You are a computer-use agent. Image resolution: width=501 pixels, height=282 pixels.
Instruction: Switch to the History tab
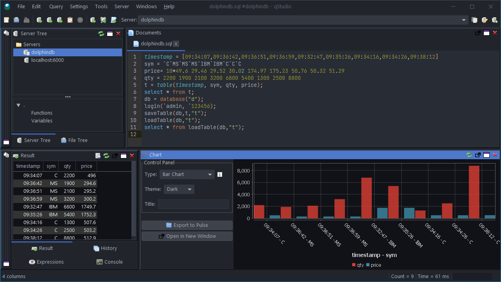pos(105,248)
